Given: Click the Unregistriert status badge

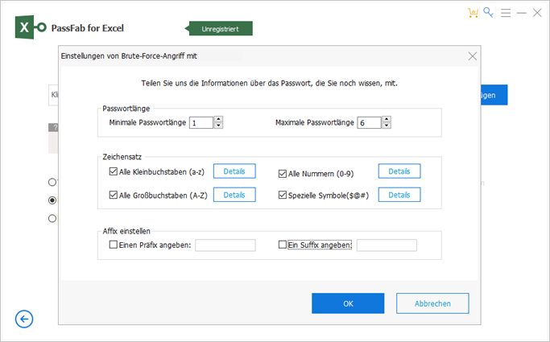Looking at the screenshot, I should [x=221, y=29].
